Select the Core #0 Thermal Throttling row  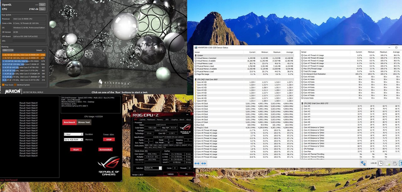click(x=350, y=154)
